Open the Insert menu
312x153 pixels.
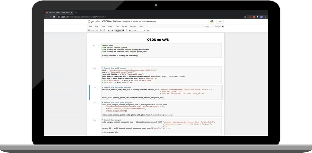coord(110,26)
